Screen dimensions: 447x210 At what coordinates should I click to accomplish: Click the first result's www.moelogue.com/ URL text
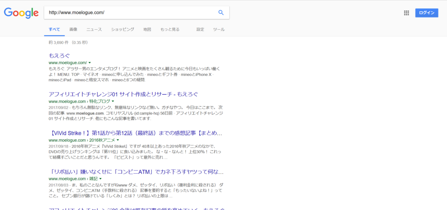(x=68, y=62)
